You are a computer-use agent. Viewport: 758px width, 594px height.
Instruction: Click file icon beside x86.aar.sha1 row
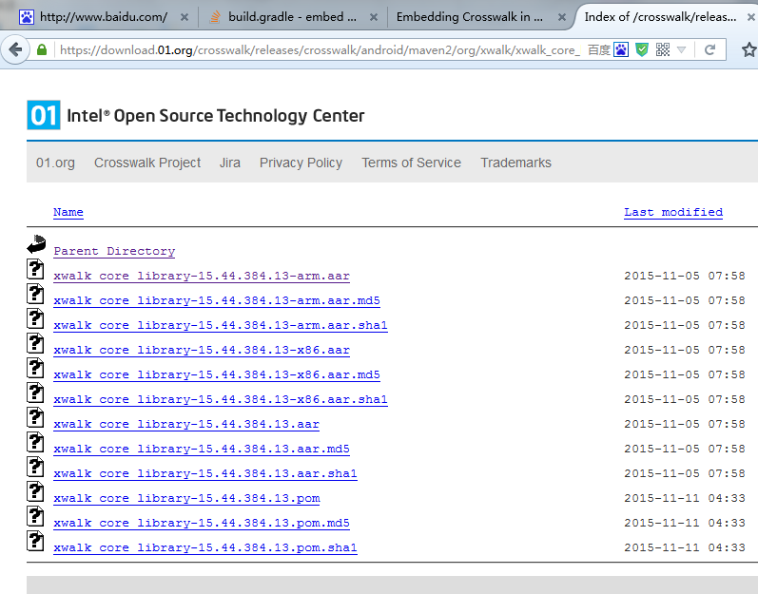coord(35,393)
